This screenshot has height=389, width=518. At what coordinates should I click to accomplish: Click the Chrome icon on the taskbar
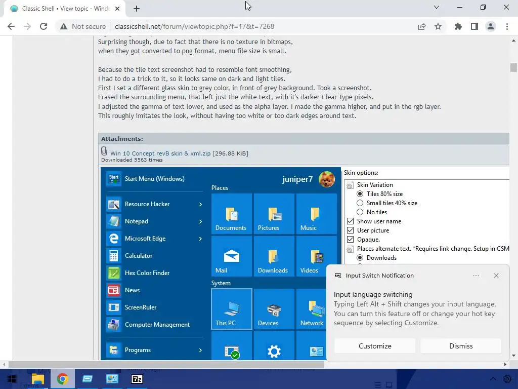pos(62,379)
